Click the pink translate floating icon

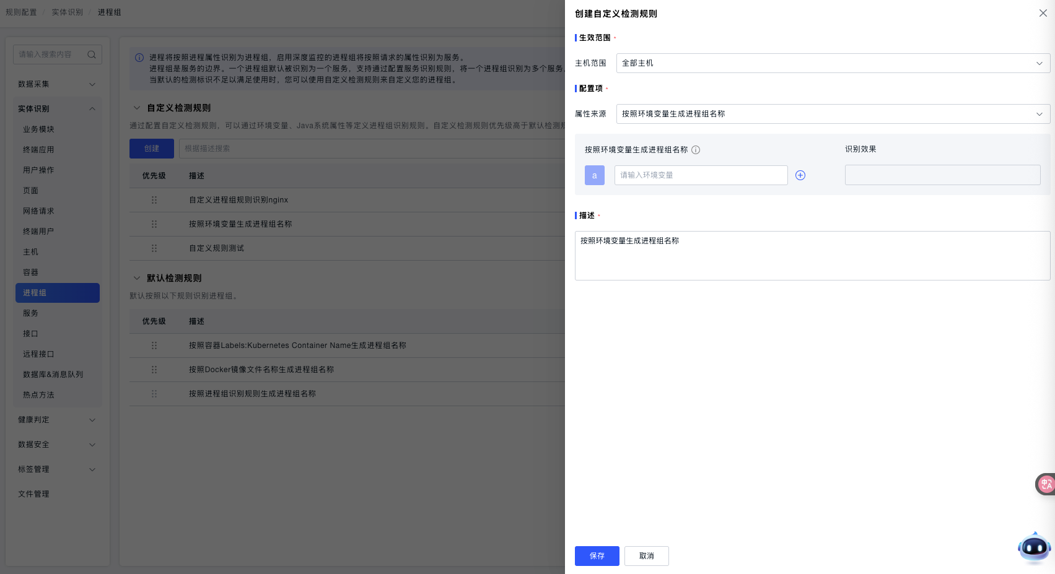click(x=1046, y=484)
